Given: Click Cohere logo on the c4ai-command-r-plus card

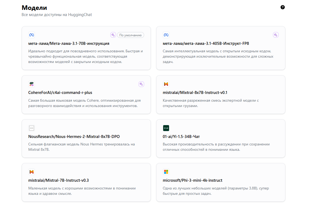Looking at the screenshot, I should [32, 84].
